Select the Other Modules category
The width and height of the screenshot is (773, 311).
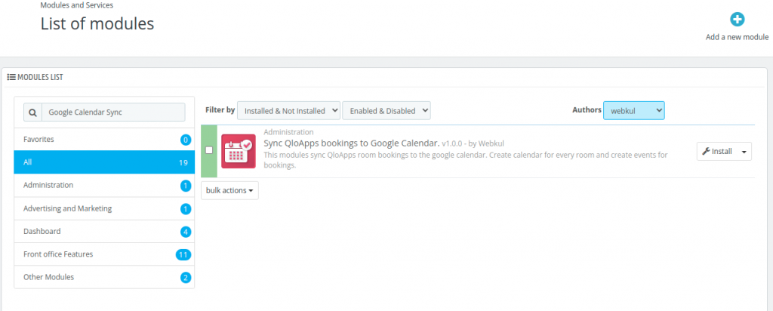[104, 277]
